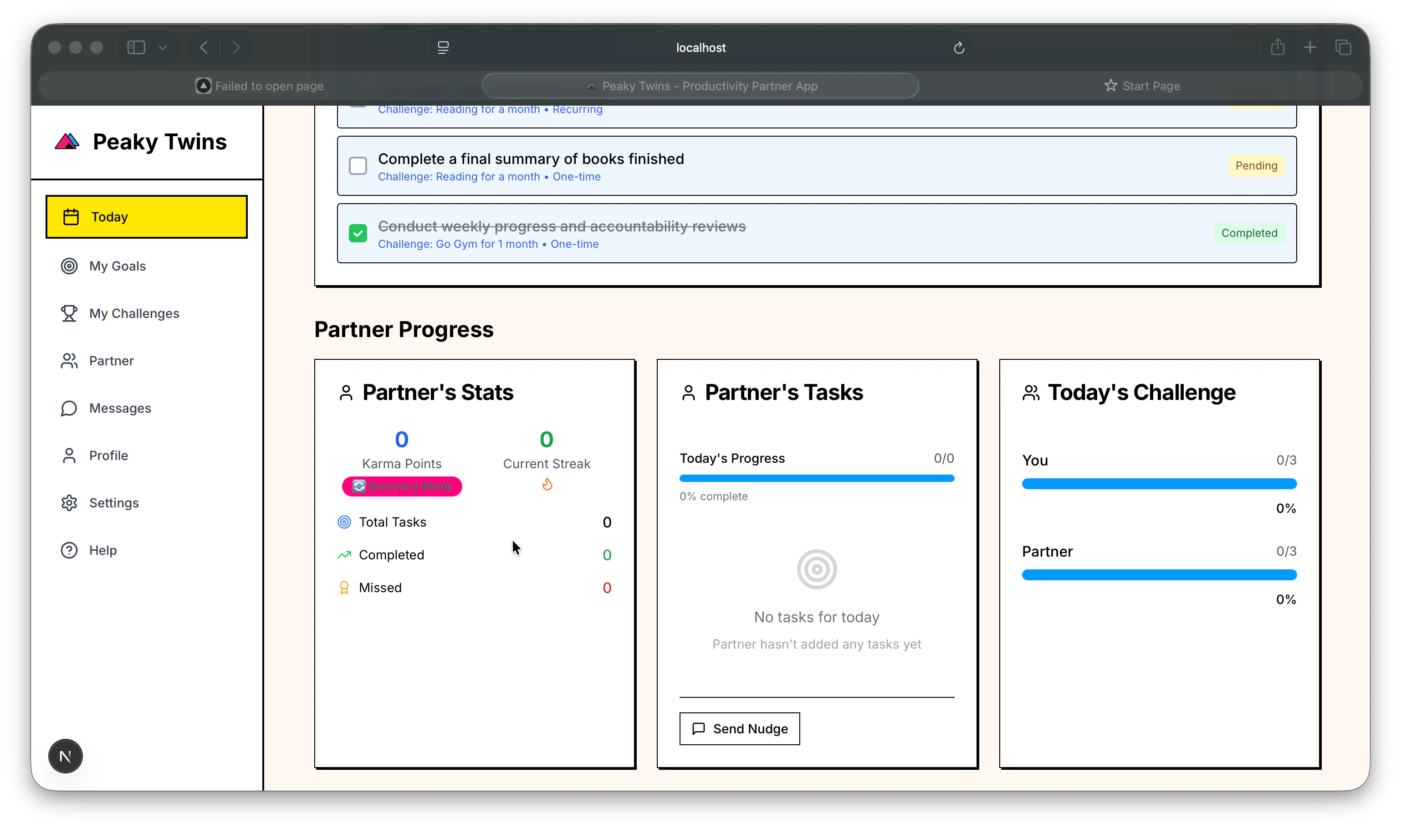Click the You progress bar in Today's Challenge
Viewport: 1401px width, 829px height.
(1160, 484)
